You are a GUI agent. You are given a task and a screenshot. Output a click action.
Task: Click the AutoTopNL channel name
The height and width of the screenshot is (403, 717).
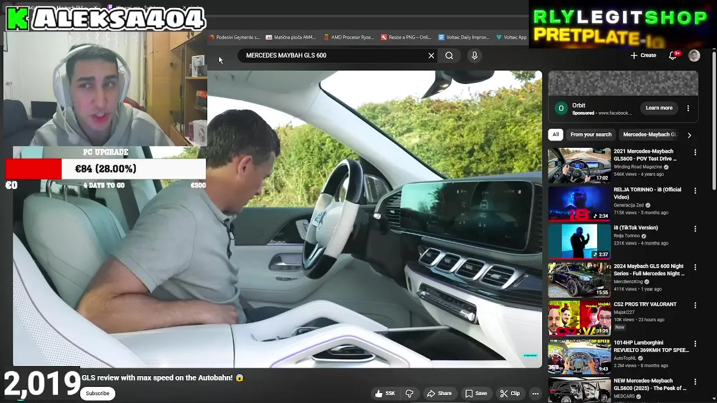625,358
